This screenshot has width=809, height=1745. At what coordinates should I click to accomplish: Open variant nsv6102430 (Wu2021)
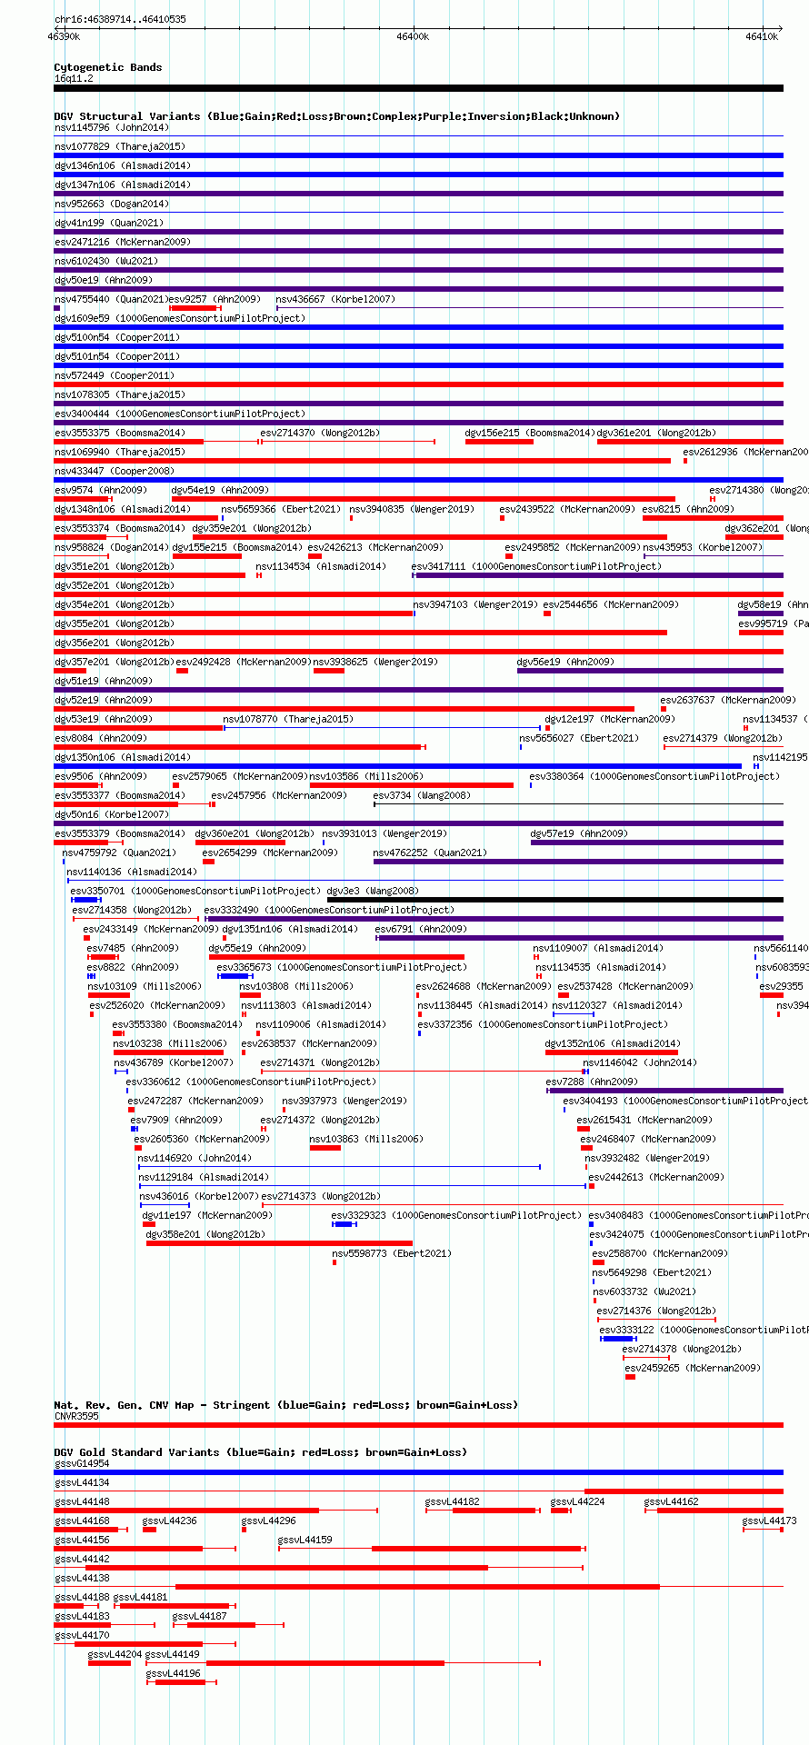click(x=106, y=261)
